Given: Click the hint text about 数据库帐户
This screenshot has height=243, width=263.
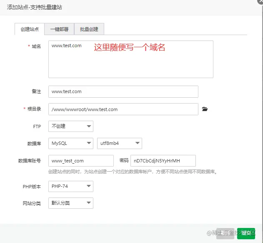Looking at the screenshot, I should pyautogui.click(x=133, y=172).
